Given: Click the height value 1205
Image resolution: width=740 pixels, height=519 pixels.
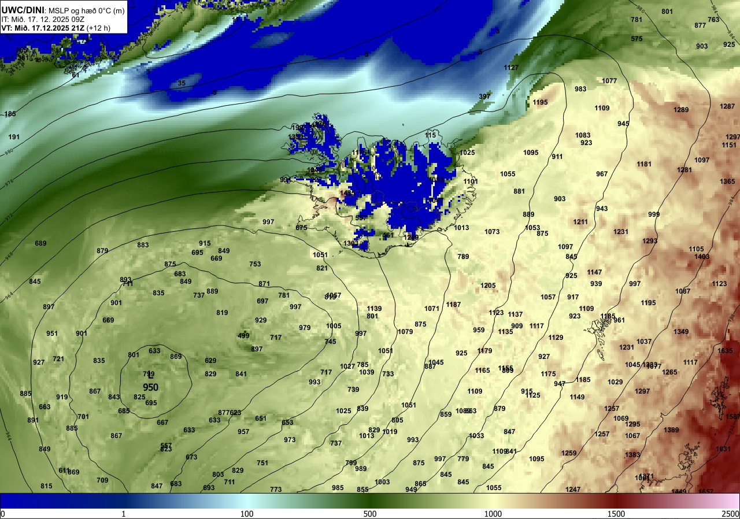Looking at the screenshot, I should (x=488, y=286).
